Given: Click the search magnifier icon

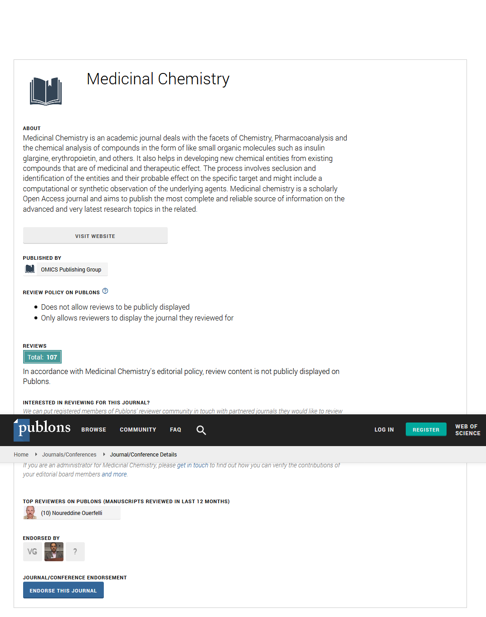Looking at the screenshot, I should click(201, 430).
